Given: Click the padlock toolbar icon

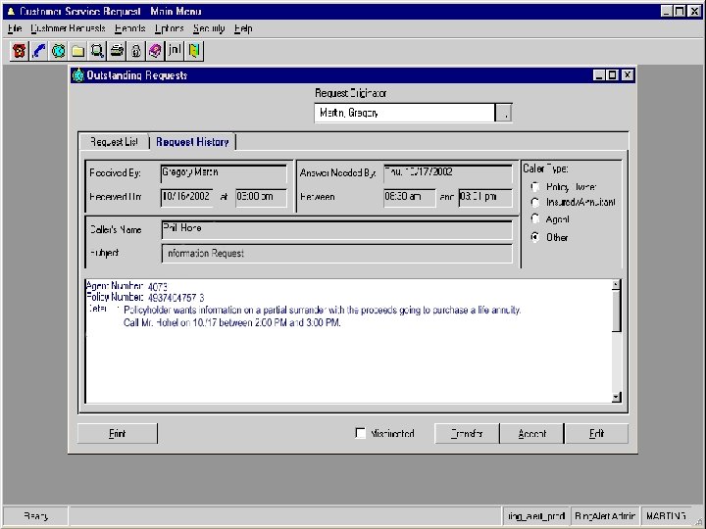Looking at the screenshot, I should (136, 51).
